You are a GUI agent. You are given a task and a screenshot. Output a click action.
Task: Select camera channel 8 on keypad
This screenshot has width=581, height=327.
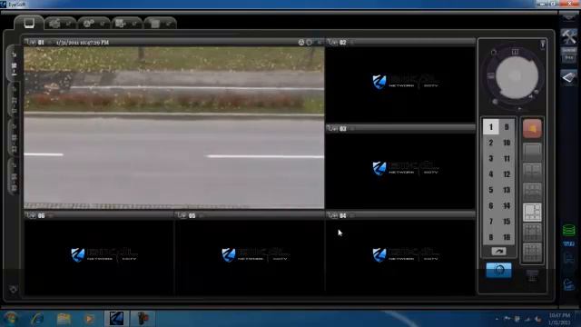pyautogui.click(x=490, y=237)
